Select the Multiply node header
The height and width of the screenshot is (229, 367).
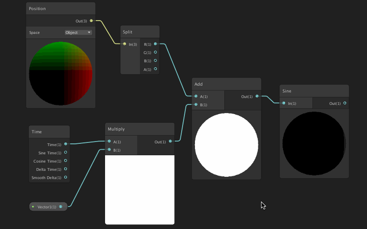click(x=140, y=129)
